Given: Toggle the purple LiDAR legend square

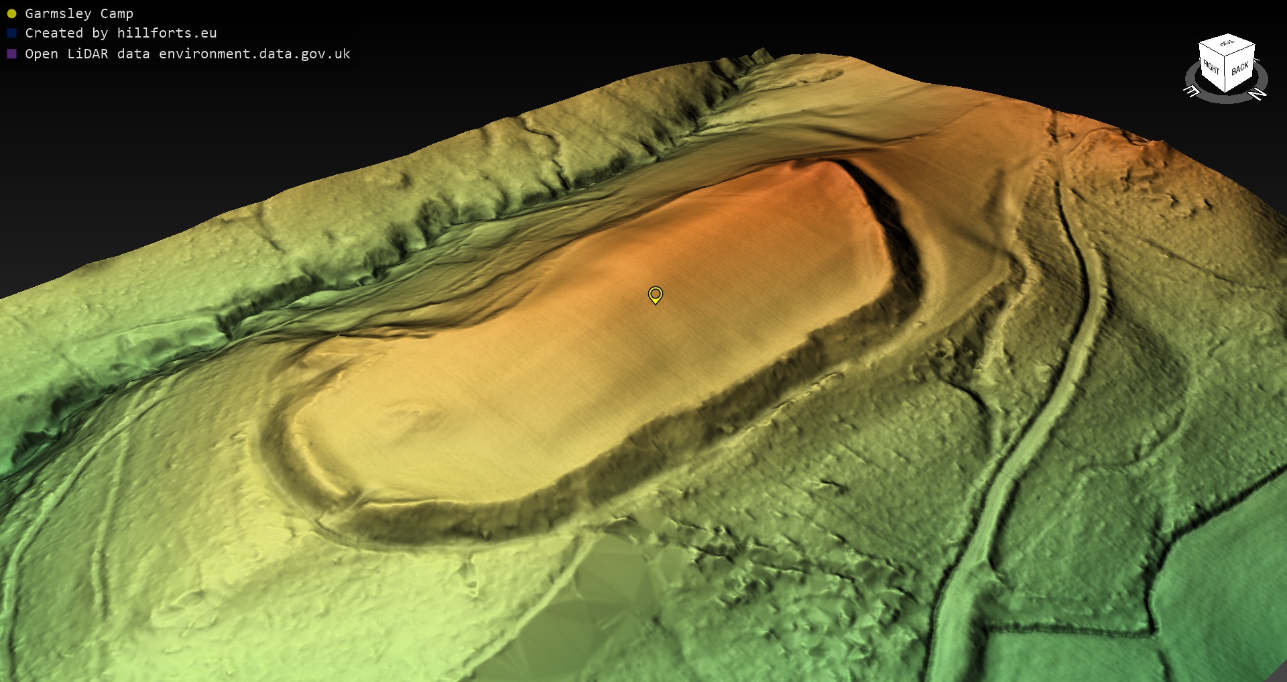Looking at the screenshot, I should click(11, 54).
